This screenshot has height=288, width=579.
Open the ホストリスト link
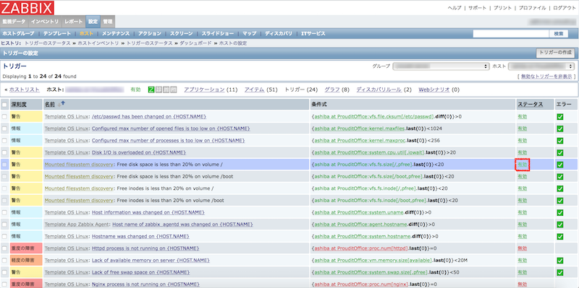point(25,90)
